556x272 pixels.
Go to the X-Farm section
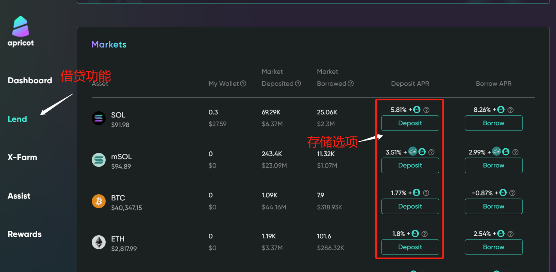point(22,158)
